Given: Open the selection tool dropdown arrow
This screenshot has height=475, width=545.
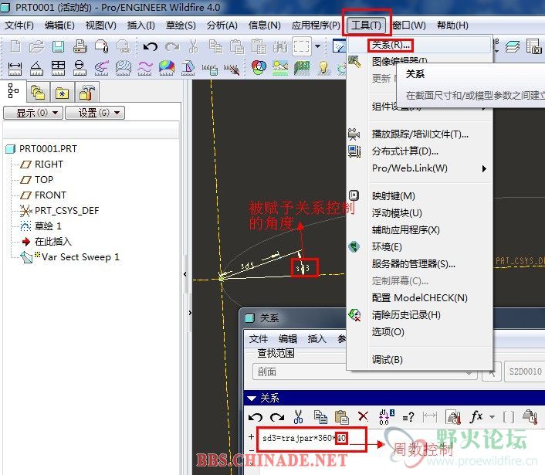Looking at the screenshot, I should pyautogui.click(x=318, y=46).
